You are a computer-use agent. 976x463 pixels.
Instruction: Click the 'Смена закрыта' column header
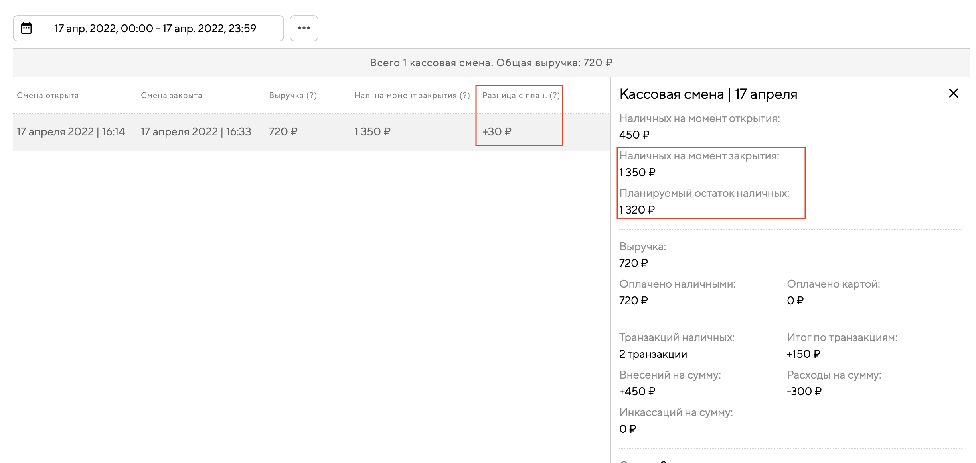tap(171, 96)
